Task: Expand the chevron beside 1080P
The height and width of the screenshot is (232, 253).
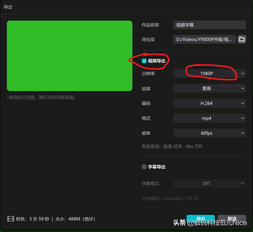Action: pos(242,73)
